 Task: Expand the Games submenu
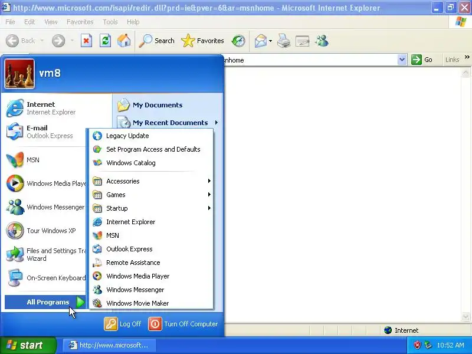152,195
